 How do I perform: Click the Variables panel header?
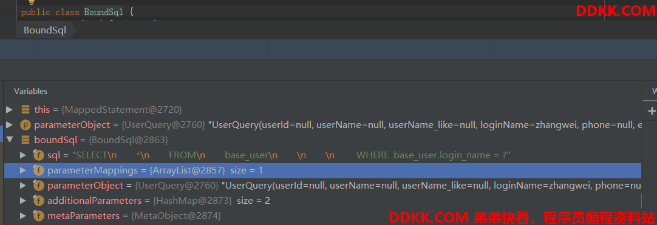pyautogui.click(x=30, y=91)
